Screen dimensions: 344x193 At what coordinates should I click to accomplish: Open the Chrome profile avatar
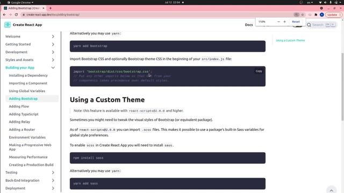(322, 14)
